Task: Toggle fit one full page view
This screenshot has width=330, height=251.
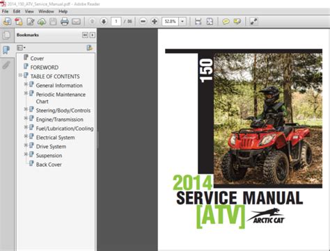Action: tap(210, 22)
